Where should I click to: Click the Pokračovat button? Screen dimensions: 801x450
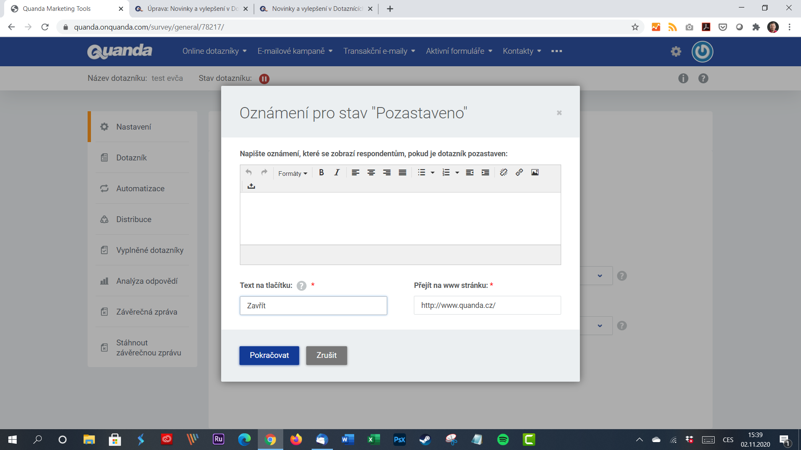click(269, 355)
